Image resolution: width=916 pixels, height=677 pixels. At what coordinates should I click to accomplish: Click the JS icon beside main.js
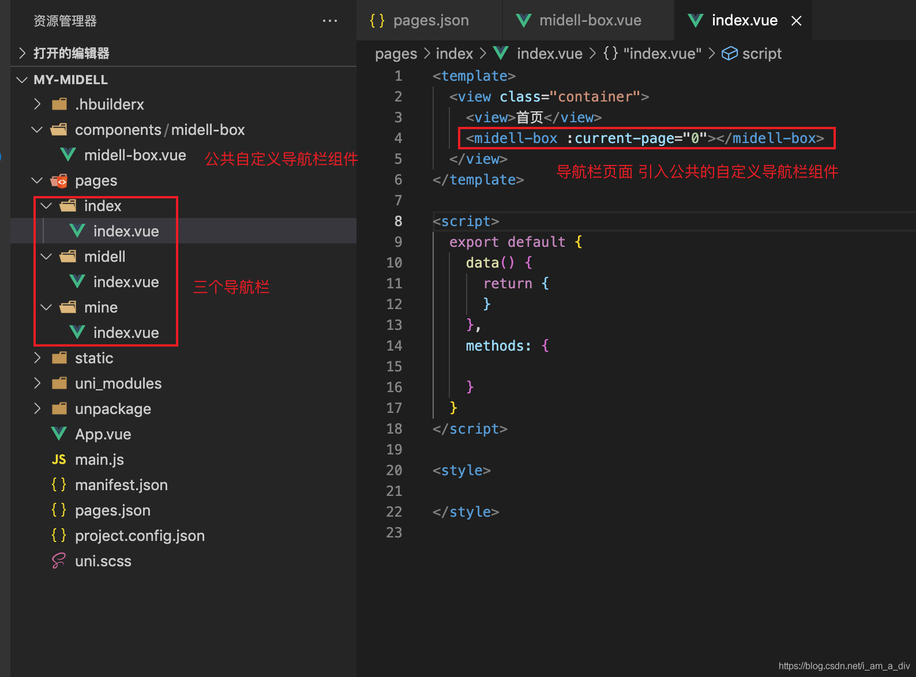59,460
